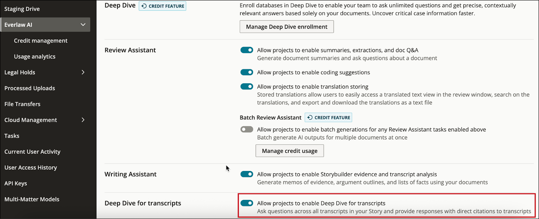Disable Storybuilder evidence and transcript analysis
Viewport: 539px width, 219px height.
tap(247, 174)
